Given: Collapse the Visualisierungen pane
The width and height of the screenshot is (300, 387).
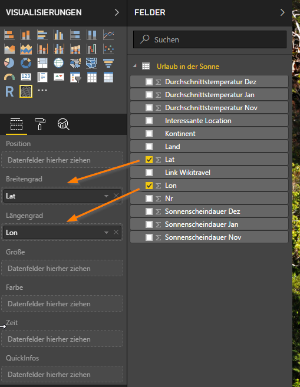Looking at the screenshot, I should (117, 12).
